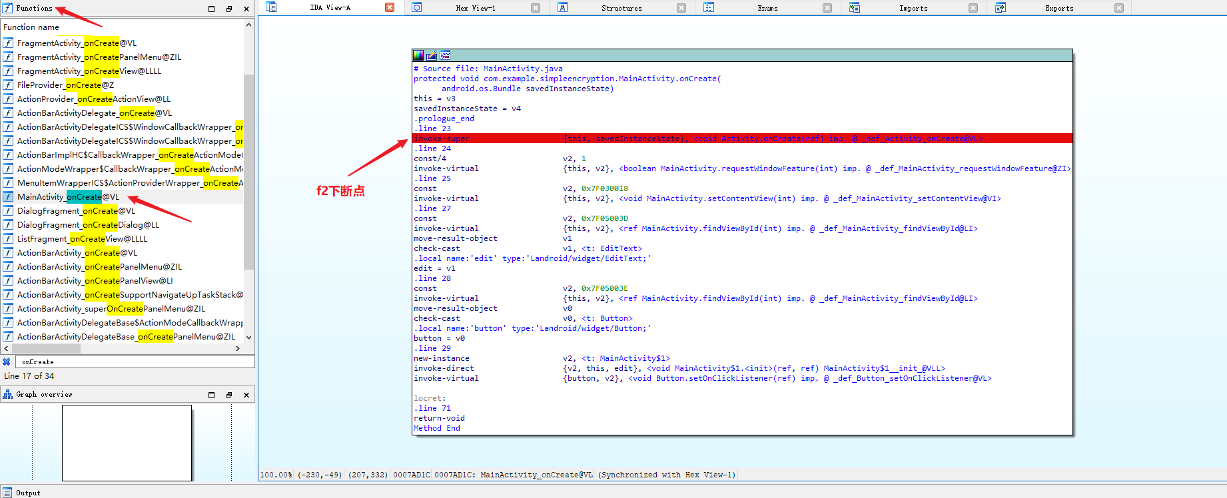
Task: Select FragmentActivity_onCreatePanelMenu@ZIL function
Action: click(99, 57)
